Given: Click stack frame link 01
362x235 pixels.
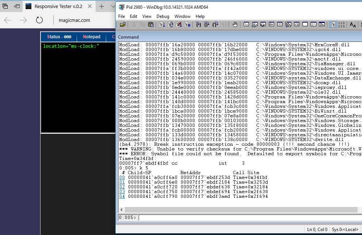Looking at the screenshot, I should pyautogui.click(x=122, y=182).
